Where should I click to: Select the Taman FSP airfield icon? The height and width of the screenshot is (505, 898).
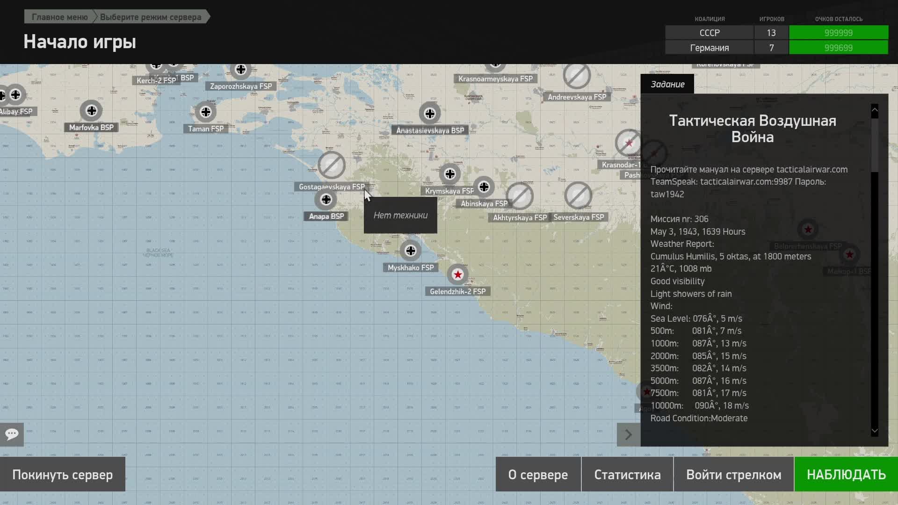(206, 112)
